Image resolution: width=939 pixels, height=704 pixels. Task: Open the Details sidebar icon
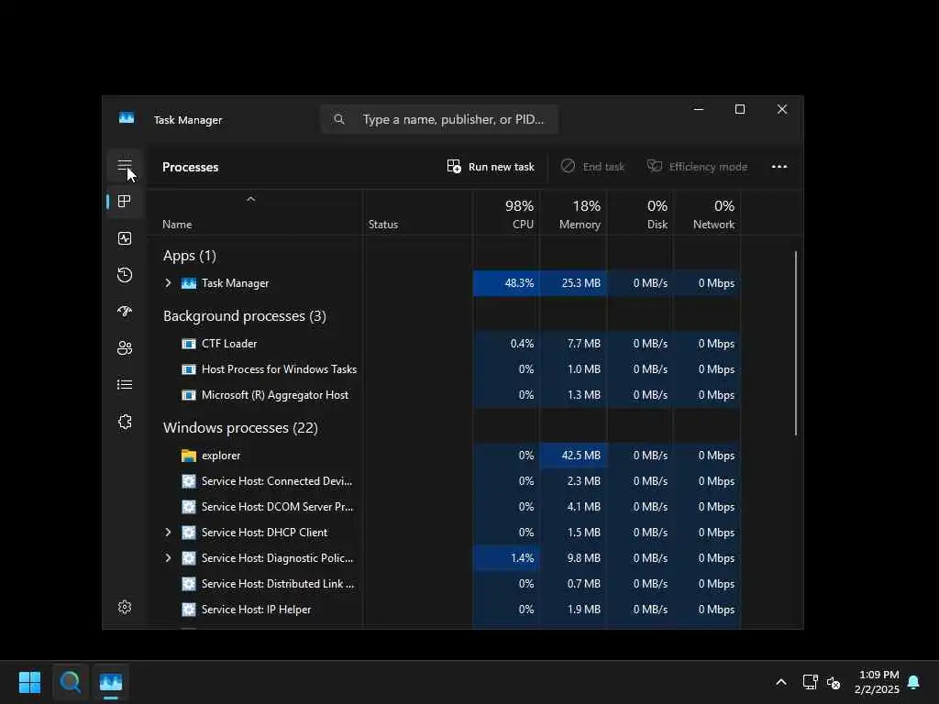pos(125,384)
